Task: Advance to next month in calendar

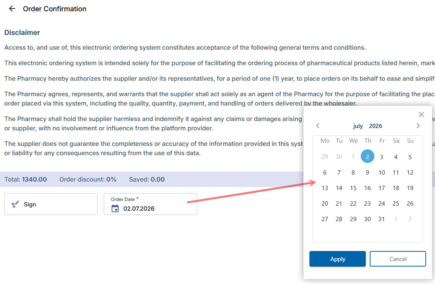Action: tap(418, 126)
